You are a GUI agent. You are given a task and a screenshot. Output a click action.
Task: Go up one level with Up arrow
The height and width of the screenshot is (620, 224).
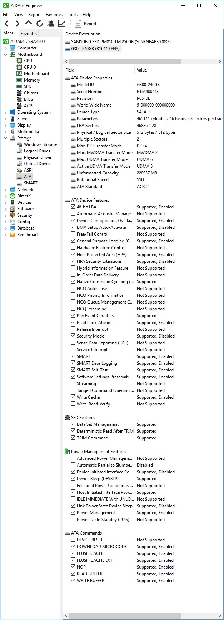pyautogui.click(x=28, y=23)
